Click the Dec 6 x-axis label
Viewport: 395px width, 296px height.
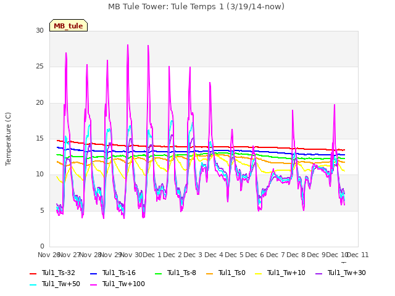pos(255,255)
